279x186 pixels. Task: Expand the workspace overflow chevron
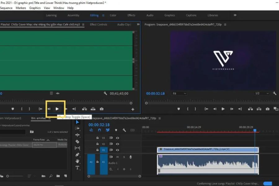coord(235,15)
